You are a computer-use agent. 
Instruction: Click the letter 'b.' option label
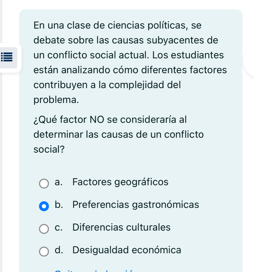tap(59, 205)
